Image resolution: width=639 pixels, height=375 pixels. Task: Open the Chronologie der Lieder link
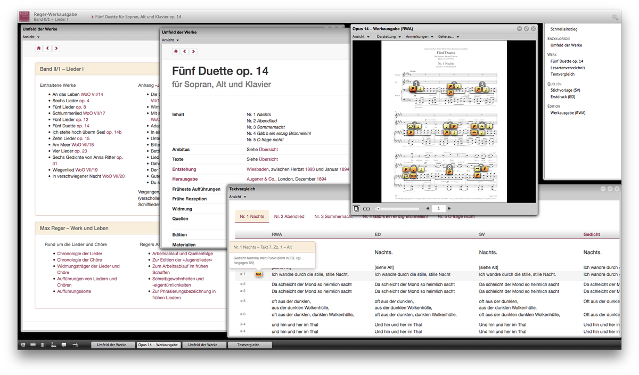[x=80, y=254]
